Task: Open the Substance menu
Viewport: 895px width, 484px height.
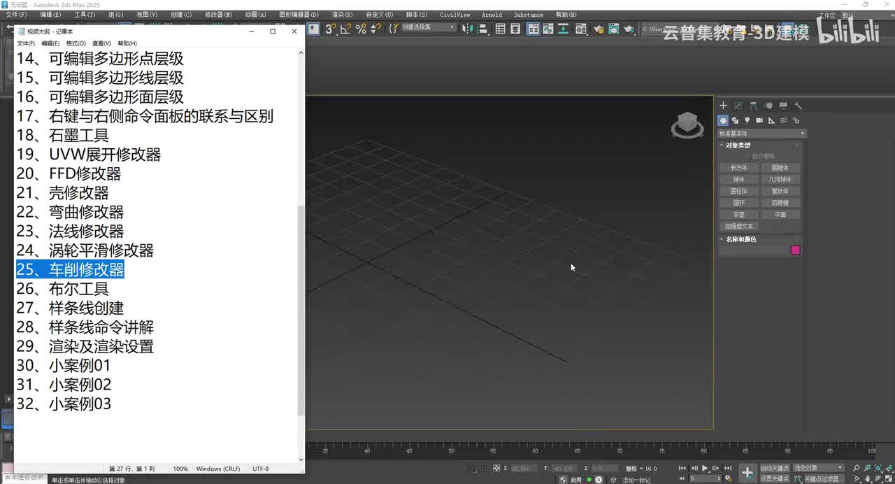Action: click(528, 15)
